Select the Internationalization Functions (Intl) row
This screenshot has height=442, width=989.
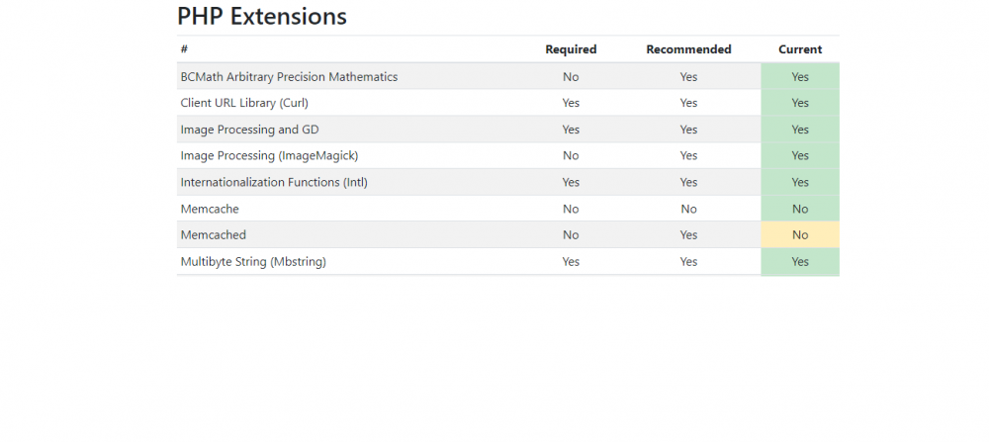pyautogui.click(x=274, y=182)
